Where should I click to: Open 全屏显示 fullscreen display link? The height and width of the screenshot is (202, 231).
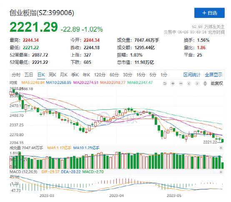coord(213,75)
